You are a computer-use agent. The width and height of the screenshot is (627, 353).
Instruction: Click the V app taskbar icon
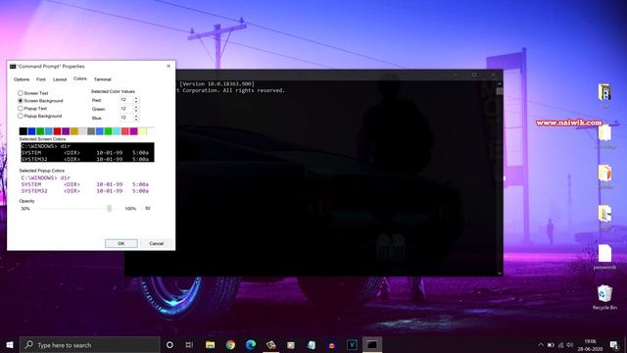point(352,344)
